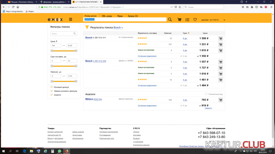275x154 pixels.
Task: Reload the page in the browser
Action: [x=13, y=7]
